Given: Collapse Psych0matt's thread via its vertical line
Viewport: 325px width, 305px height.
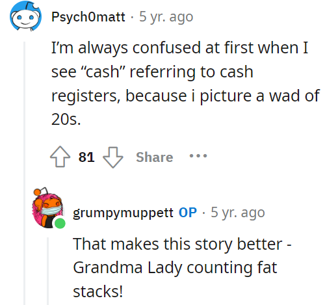Looking at the screenshot, I should coord(25,173).
